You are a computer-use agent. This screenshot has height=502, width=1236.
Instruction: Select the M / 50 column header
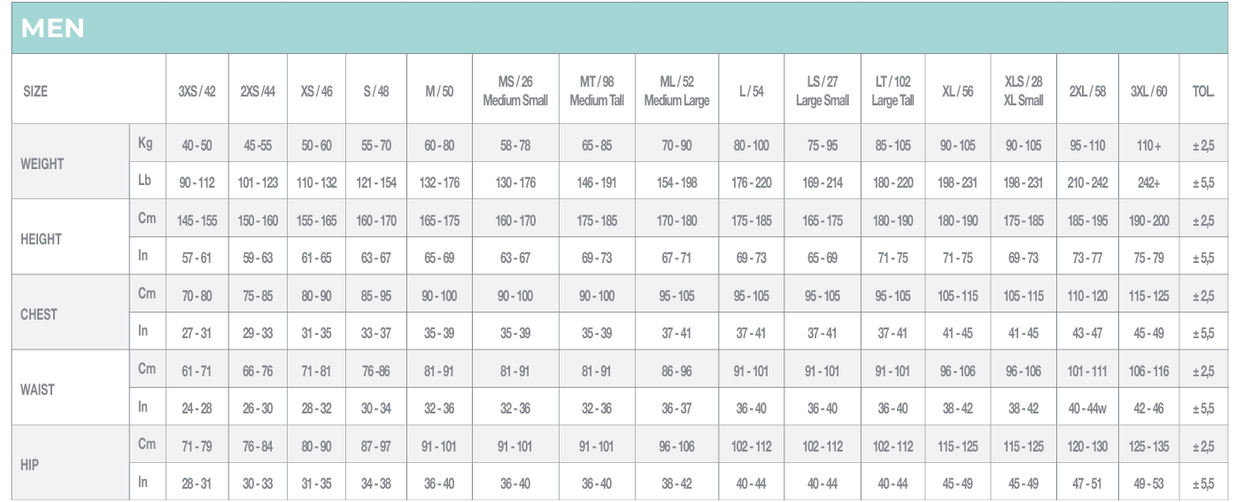coord(439,91)
